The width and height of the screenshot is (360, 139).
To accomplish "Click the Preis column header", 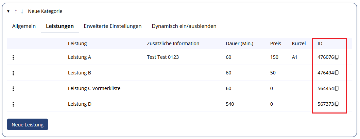I will point(276,44).
